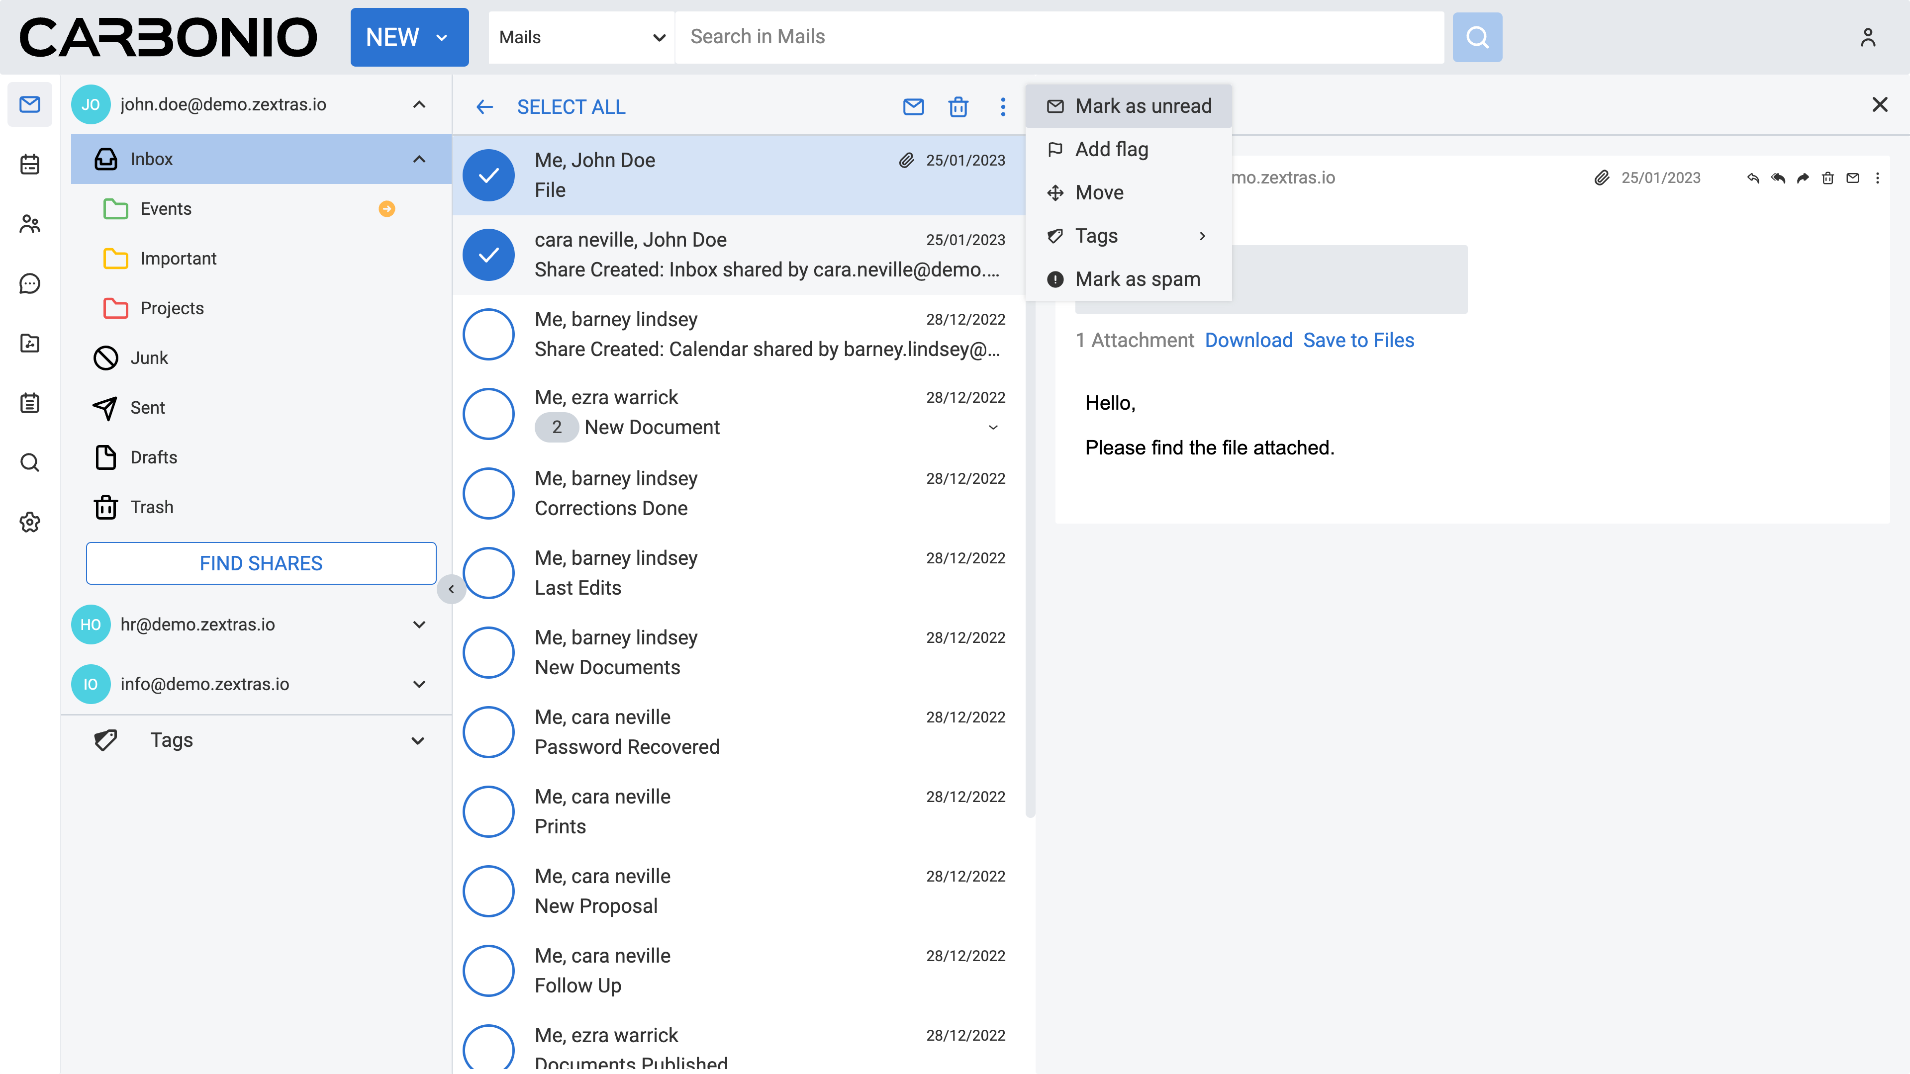This screenshot has width=1910, height=1074.
Task: Open the Mails search scope dropdown
Action: pos(581,37)
